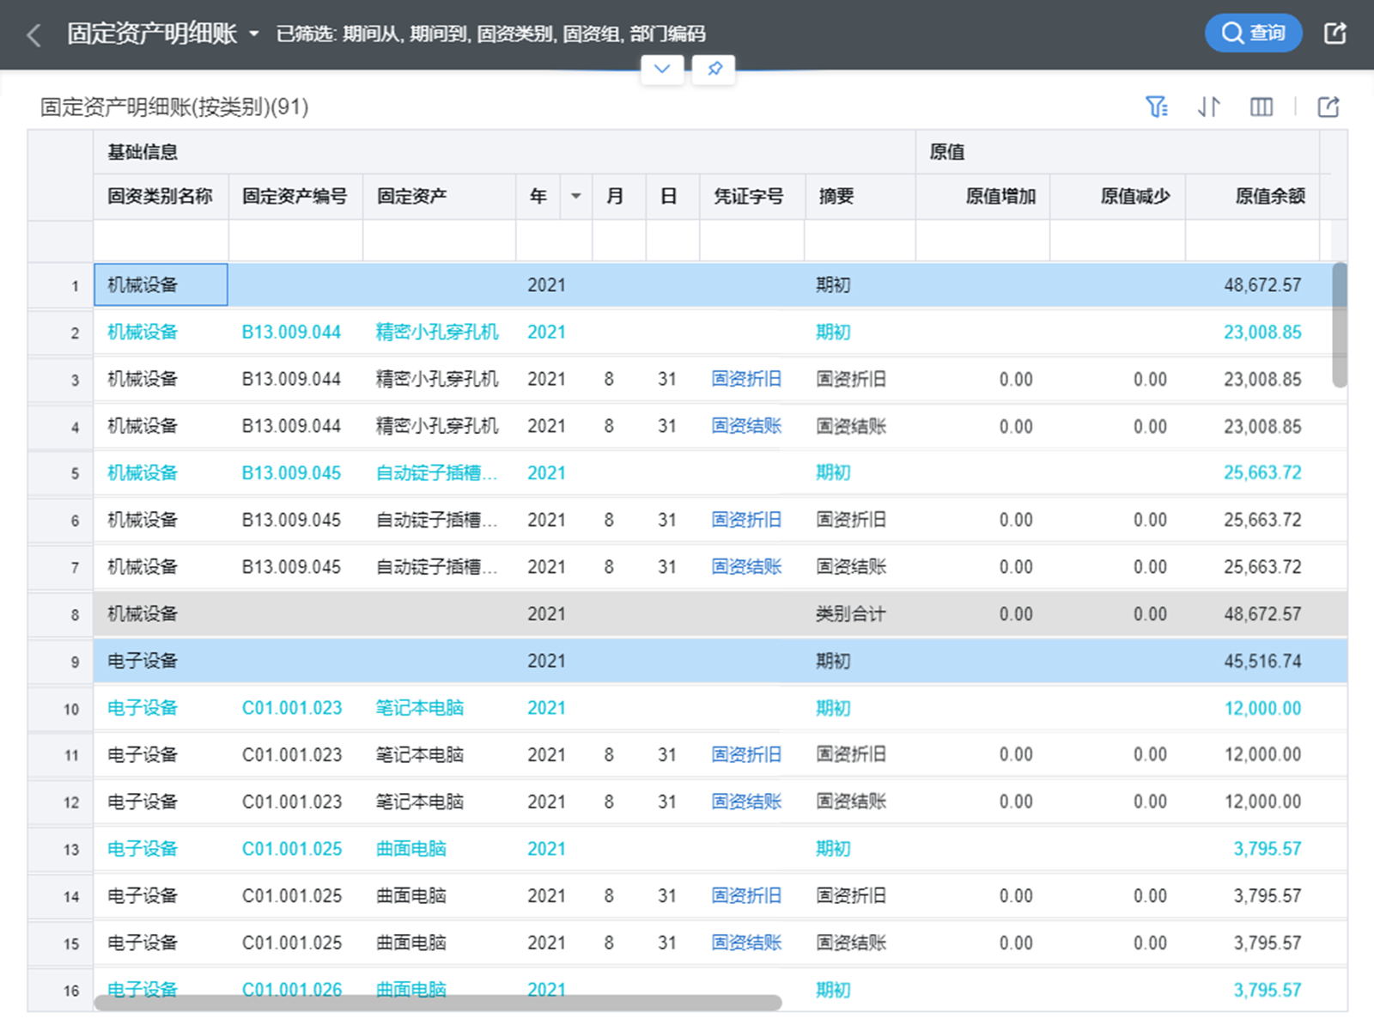Open 固资折旧 voucher link in row 3
1374x1031 pixels.
click(x=746, y=380)
